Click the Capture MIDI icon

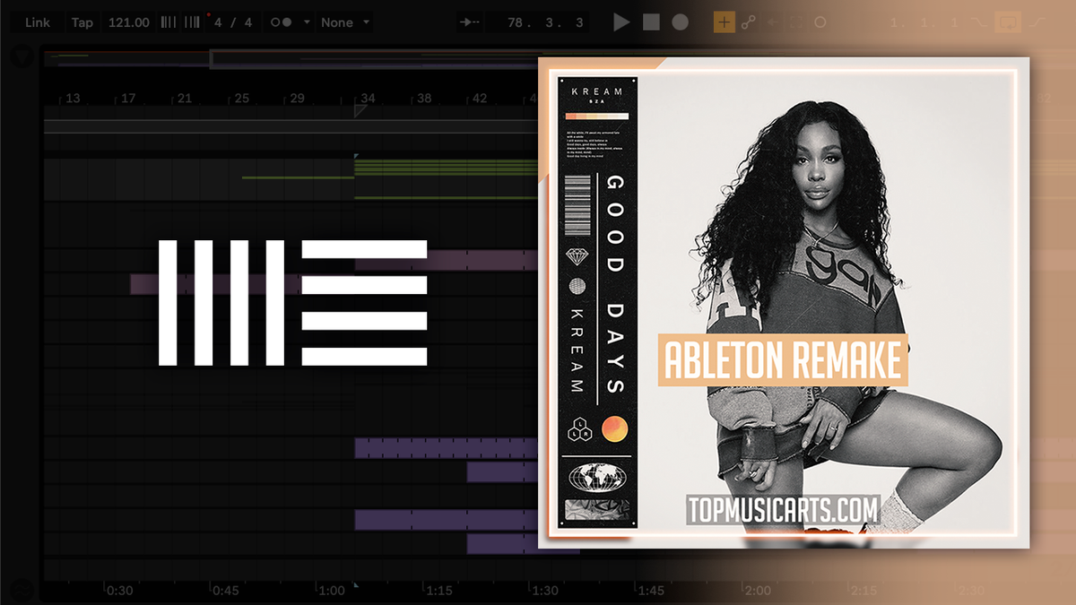[796, 22]
